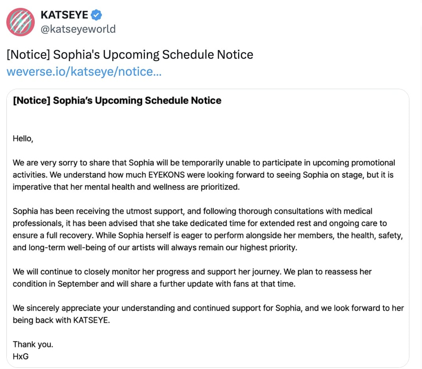The image size is (422, 369).
Task: Open the embedded notice image card
Action: [x=208, y=228]
